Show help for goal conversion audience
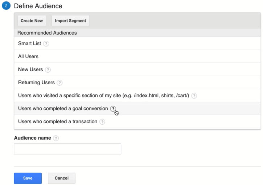 tap(113, 109)
